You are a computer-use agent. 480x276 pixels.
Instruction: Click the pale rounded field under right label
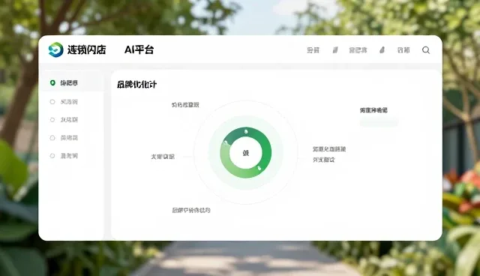click(x=379, y=122)
